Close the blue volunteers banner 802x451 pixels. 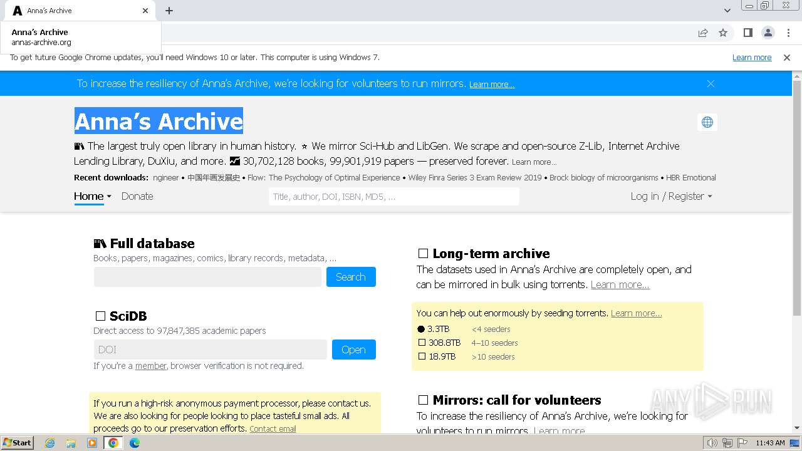711,83
